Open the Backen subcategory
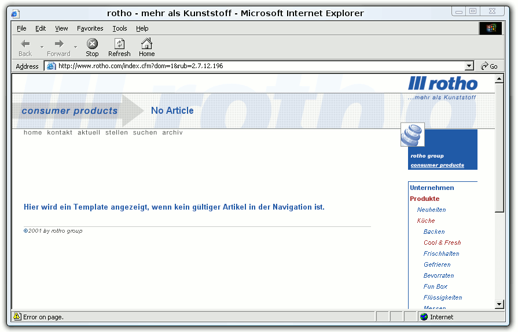 pos(434,232)
